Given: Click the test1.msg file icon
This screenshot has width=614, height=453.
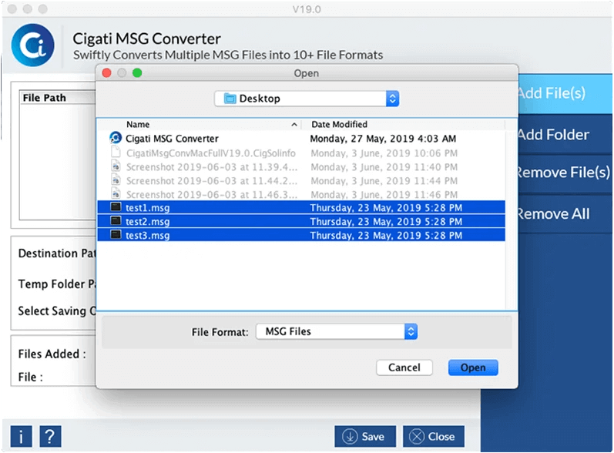Looking at the screenshot, I should click(116, 206).
